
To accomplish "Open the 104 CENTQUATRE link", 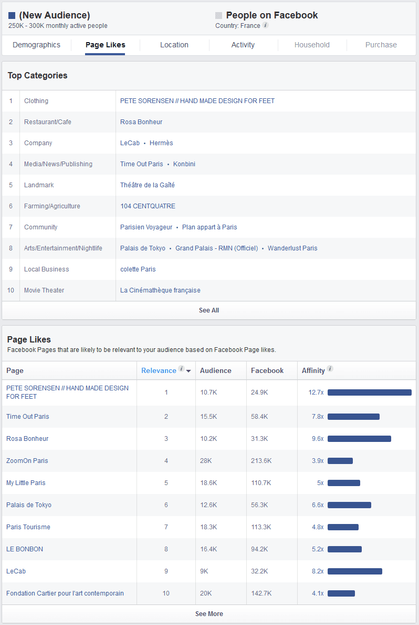I will (x=148, y=206).
